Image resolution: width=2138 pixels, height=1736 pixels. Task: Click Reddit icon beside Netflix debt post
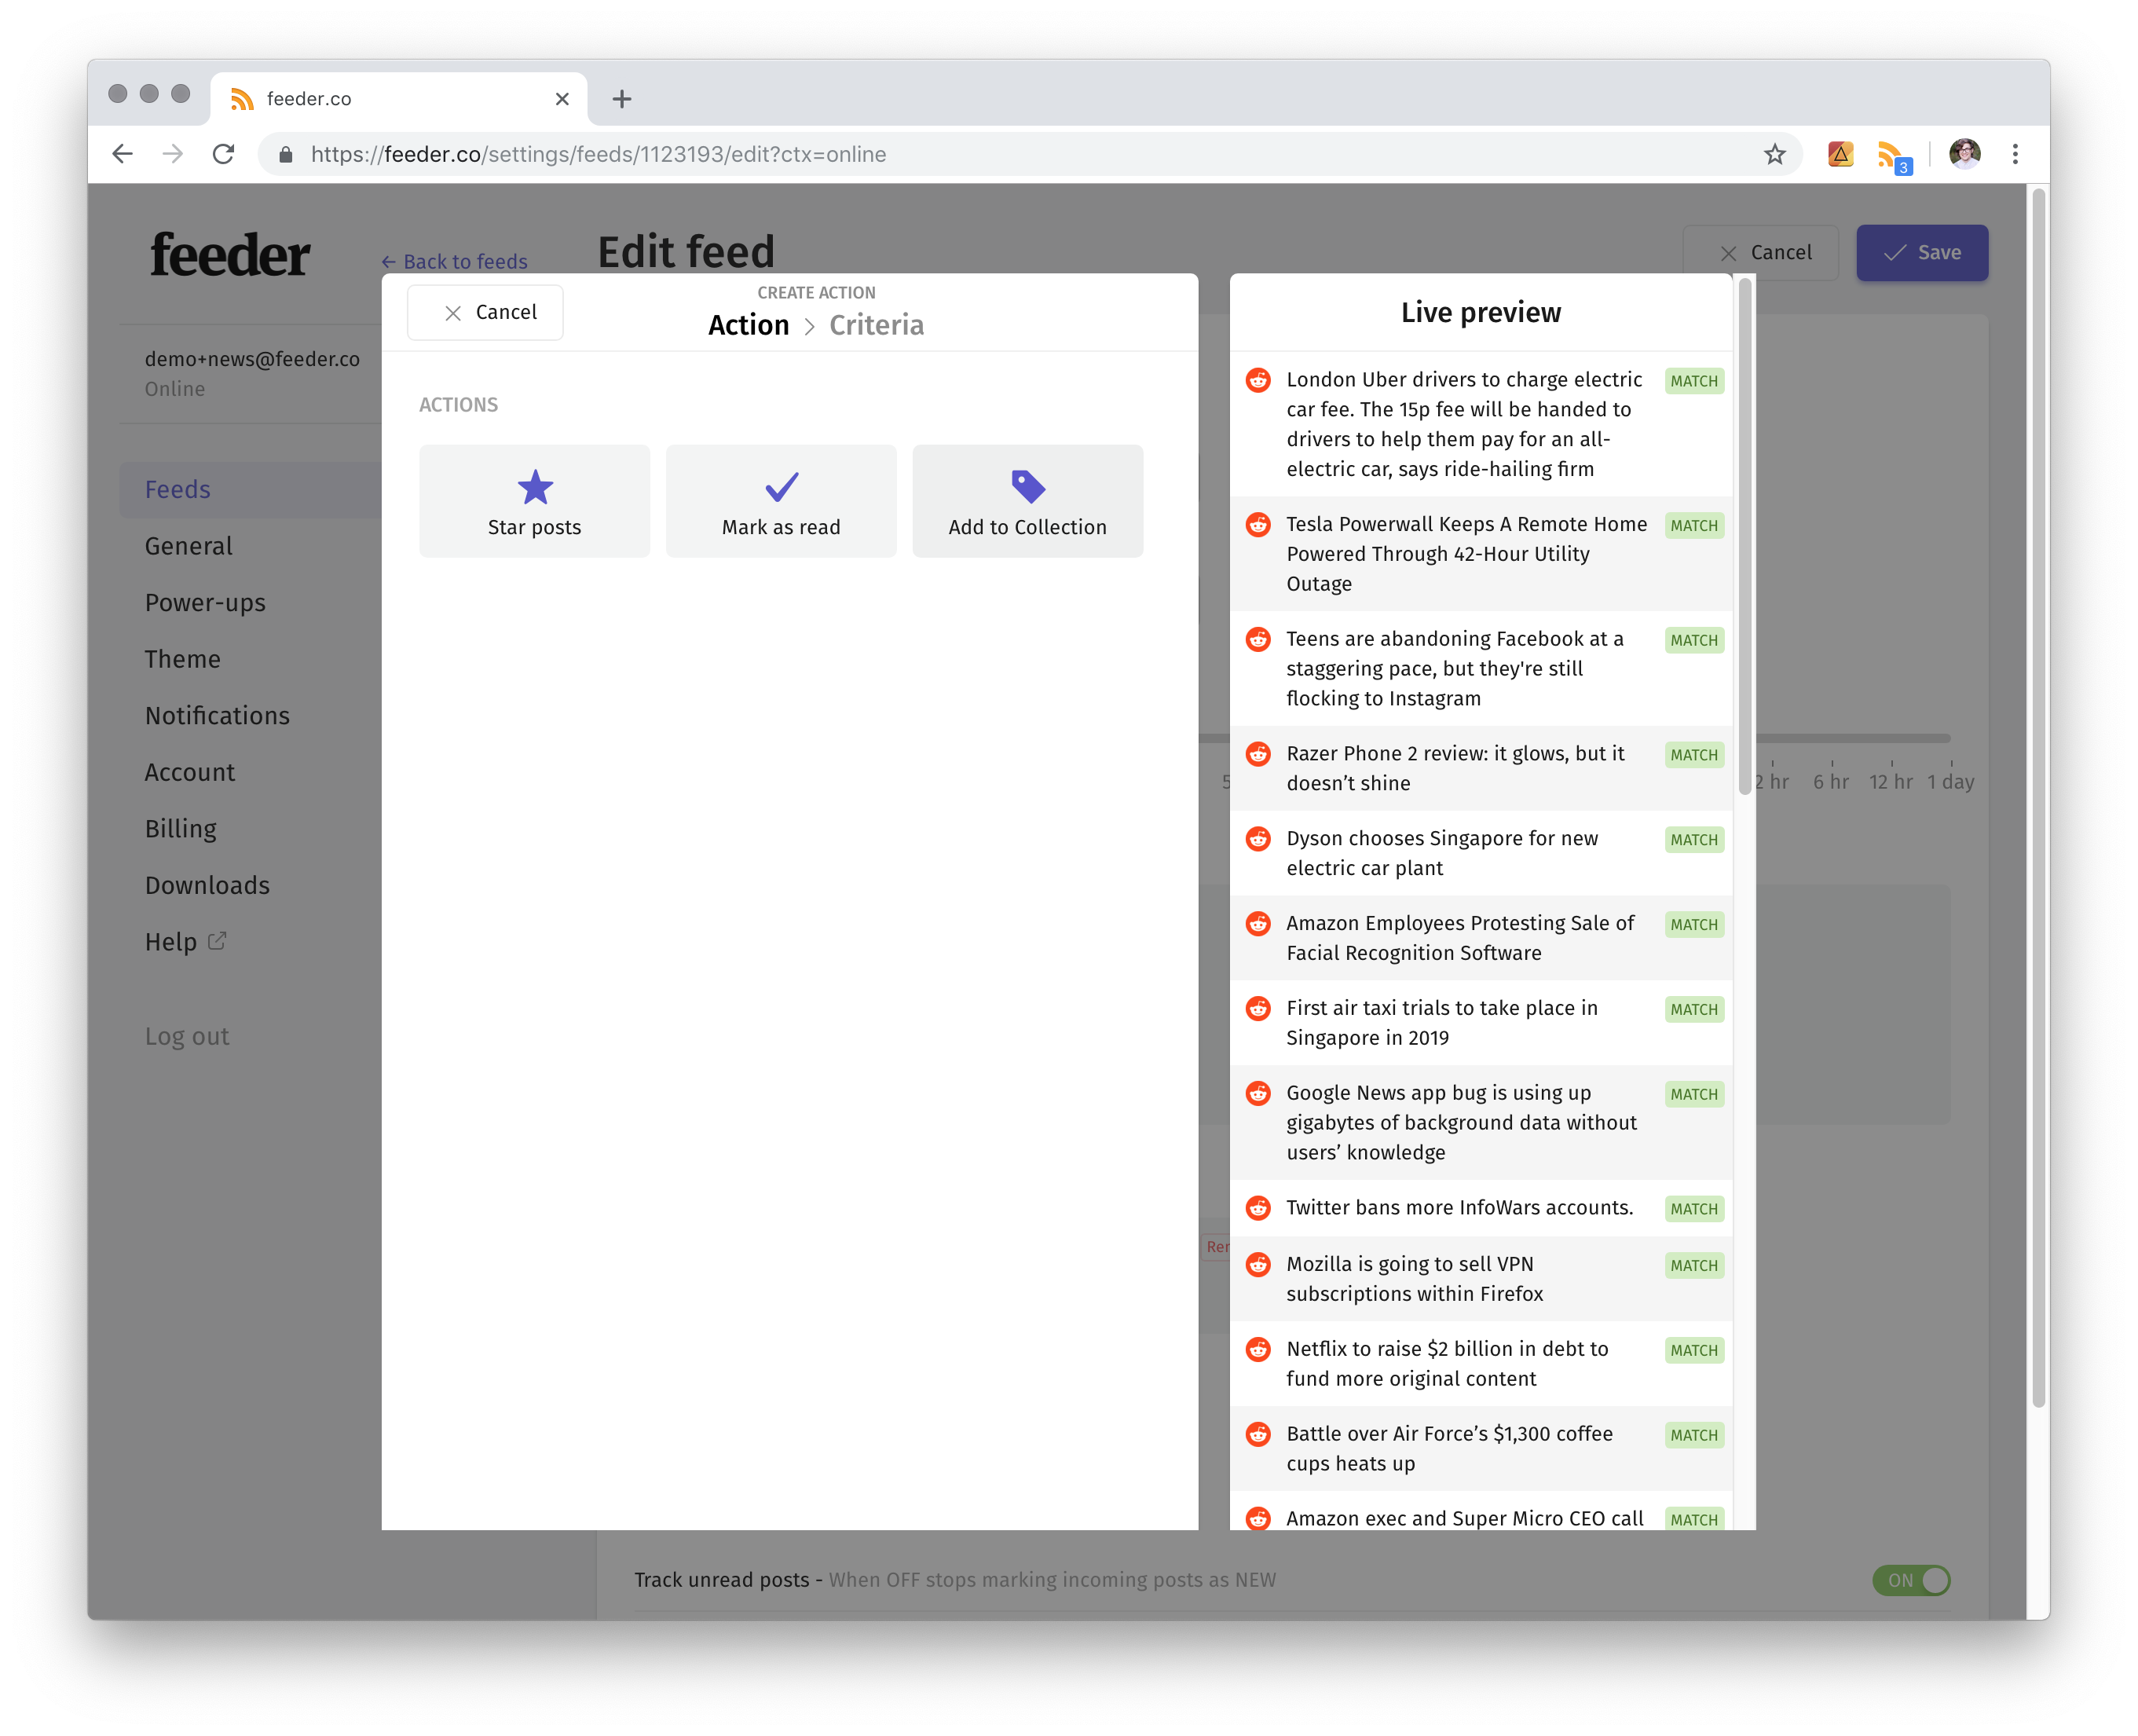pos(1258,1349)
